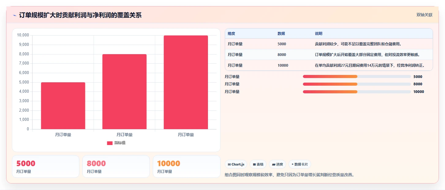Click the description 贡献利润较少，可能不足以覆盖完整团队和仓储费用

[x=358, y=44]
